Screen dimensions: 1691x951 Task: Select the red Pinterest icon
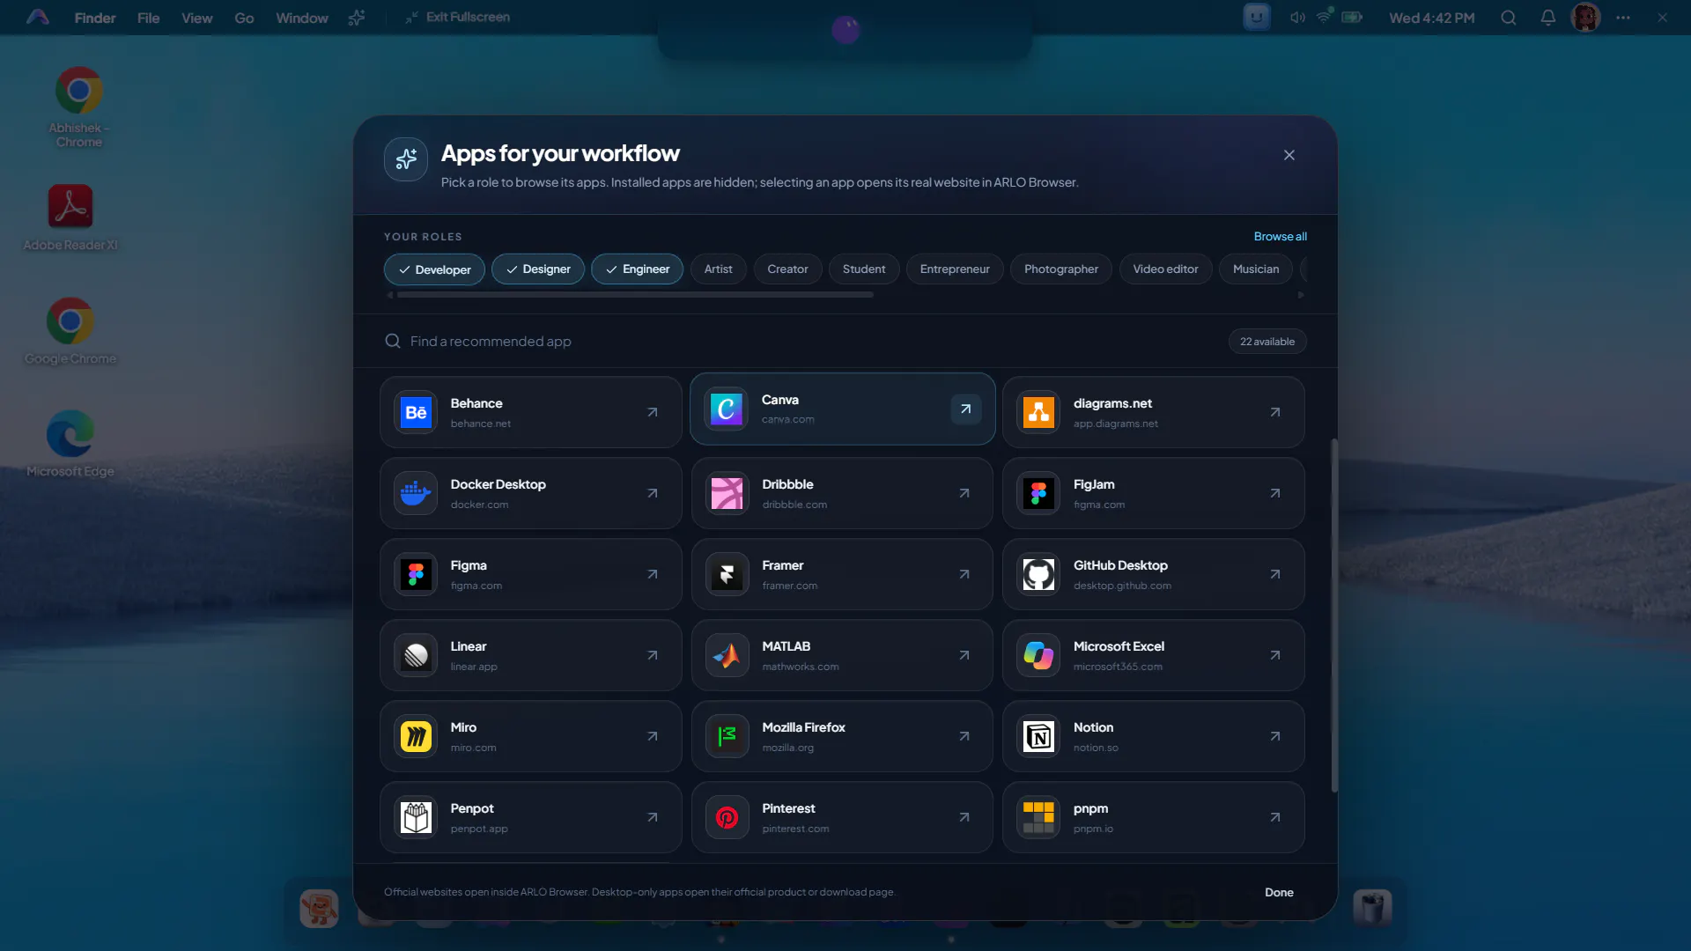[727, 817]
